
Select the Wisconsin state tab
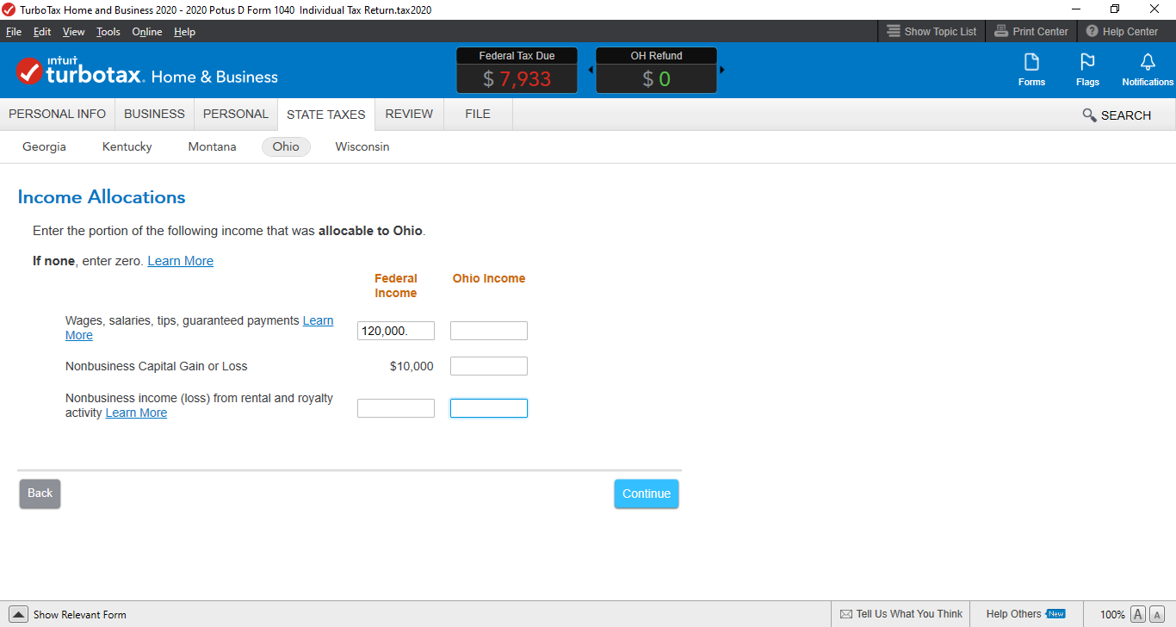pos(362,146)
